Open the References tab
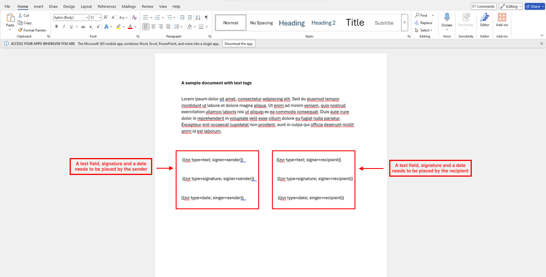546x277 pixels. [x=107, y=6]
